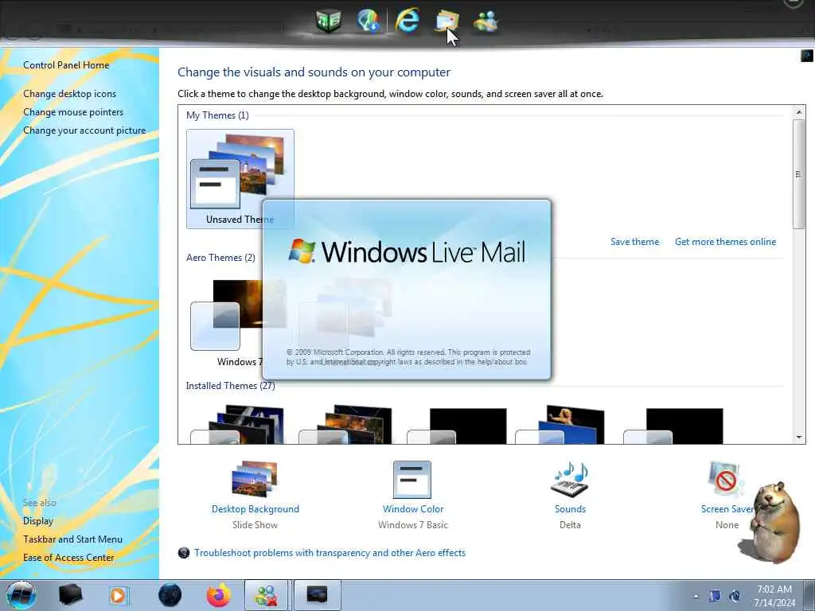Click the Aero troubleshoot globe icon
The height and width of the screenshot is (611, 815).
184,553
